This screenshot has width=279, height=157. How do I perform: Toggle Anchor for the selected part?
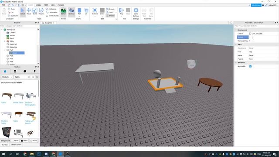pyautogui.click(x=110, y=16)
